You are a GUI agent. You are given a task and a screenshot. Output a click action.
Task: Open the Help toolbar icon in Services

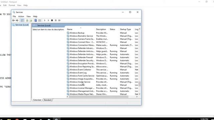[x=36, y=20]
